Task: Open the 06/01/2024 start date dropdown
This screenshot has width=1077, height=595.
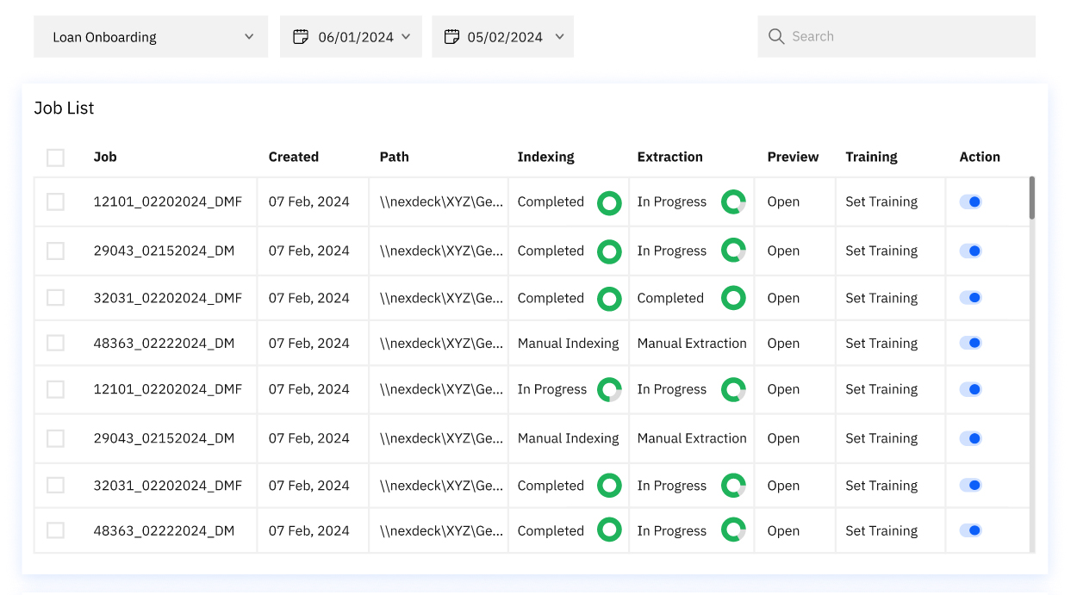Action: point(405,37)
